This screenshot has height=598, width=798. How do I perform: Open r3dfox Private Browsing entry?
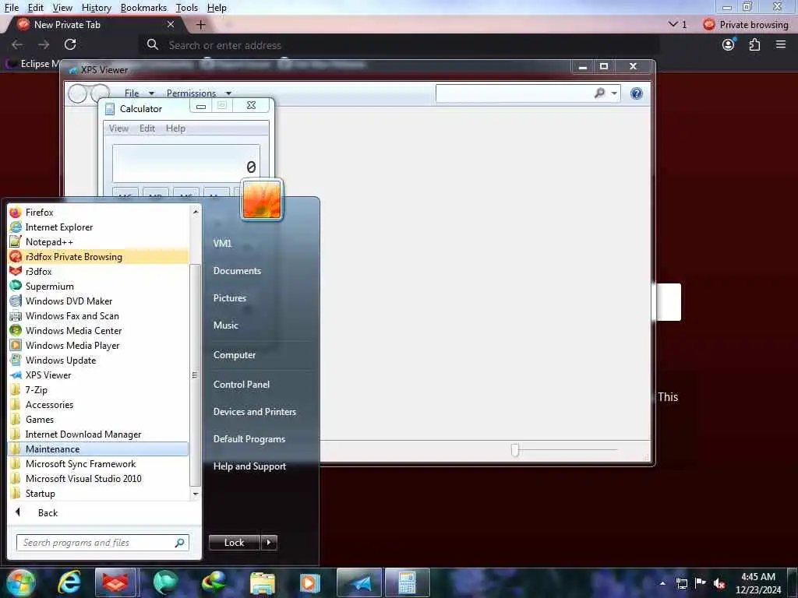[98, 257]
